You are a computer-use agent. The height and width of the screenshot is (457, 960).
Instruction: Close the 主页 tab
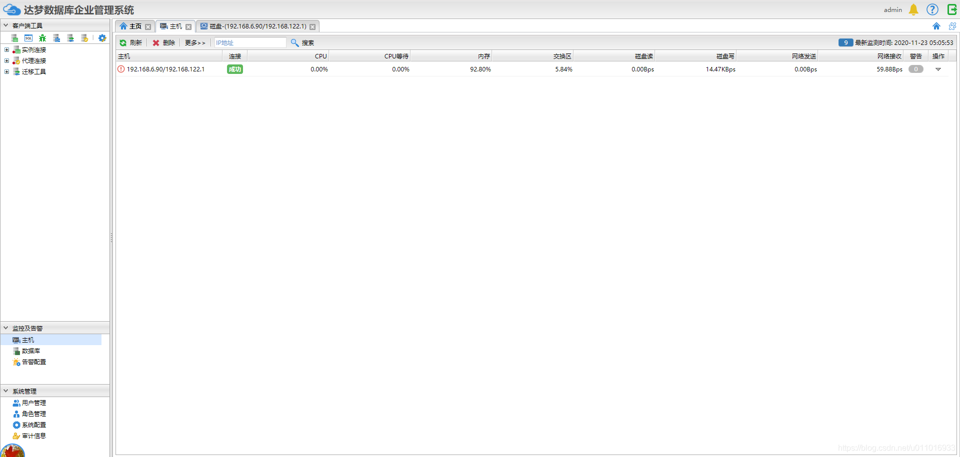coord(148,27)
